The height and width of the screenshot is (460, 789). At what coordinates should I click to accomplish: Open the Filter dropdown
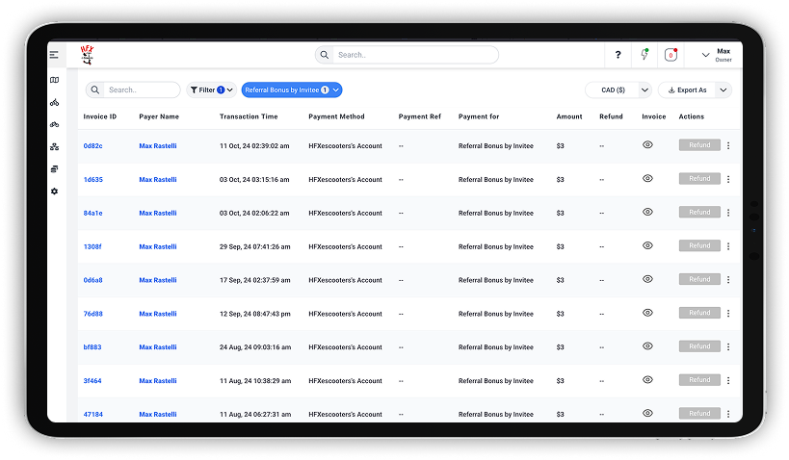pos(211,90)
